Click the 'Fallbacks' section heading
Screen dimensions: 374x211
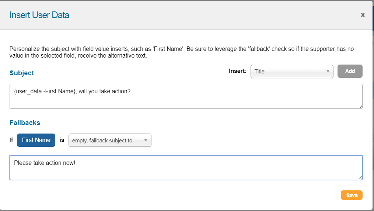coord(25,122)
